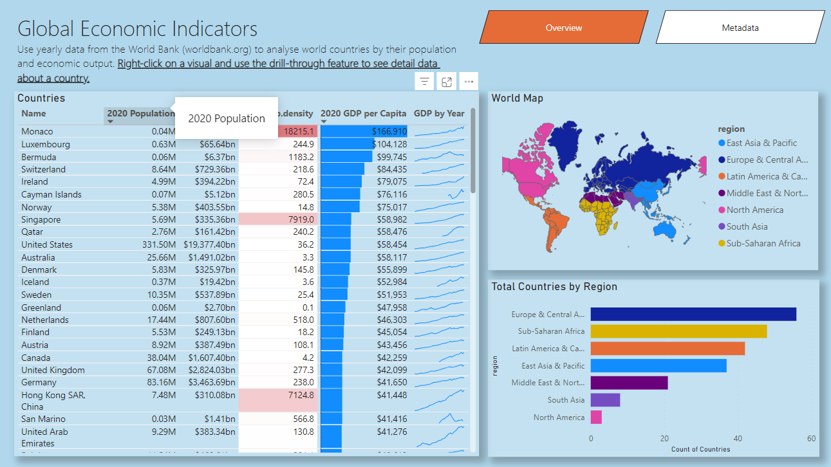Switch to the Overview tab
Image resolution: width=831 pixels, height=467 pixels.
tap(563, 28)
